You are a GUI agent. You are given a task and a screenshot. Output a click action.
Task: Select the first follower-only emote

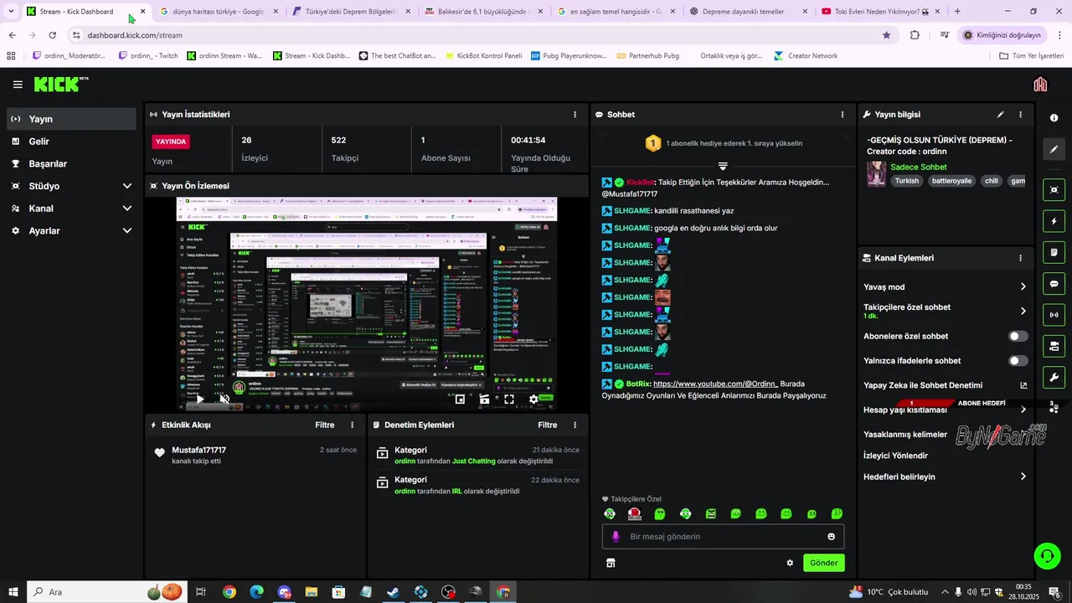(610, 513)
